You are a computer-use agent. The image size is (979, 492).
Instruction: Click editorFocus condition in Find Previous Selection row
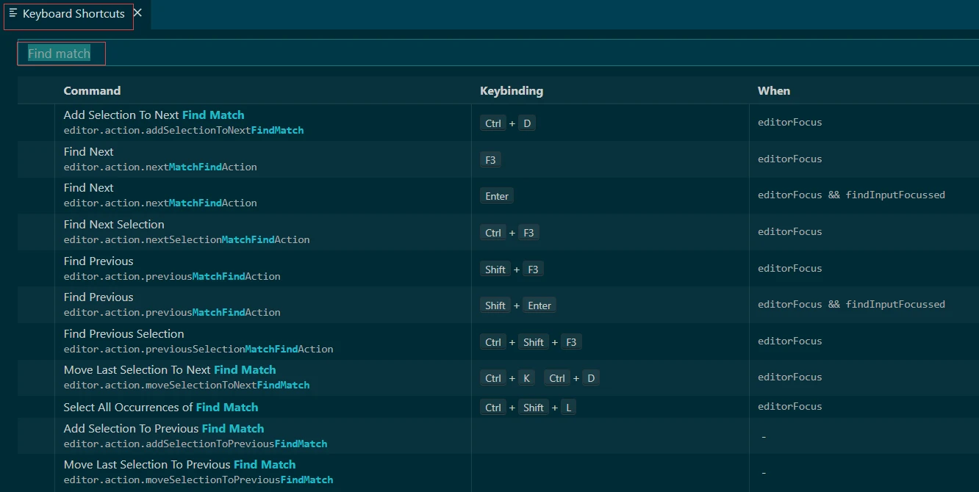click(790, 341)
